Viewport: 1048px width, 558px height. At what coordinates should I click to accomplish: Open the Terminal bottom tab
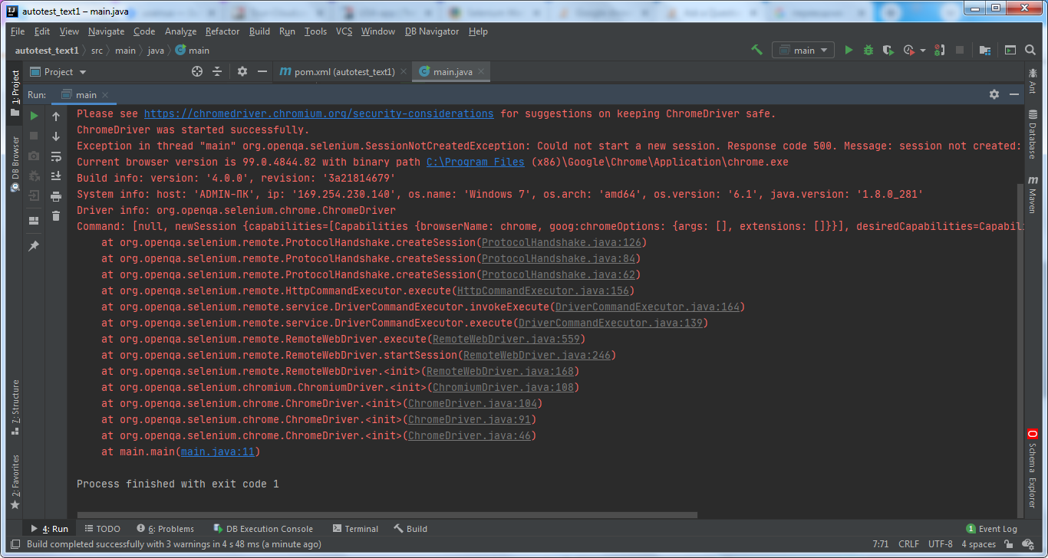(x=355, y=529)
